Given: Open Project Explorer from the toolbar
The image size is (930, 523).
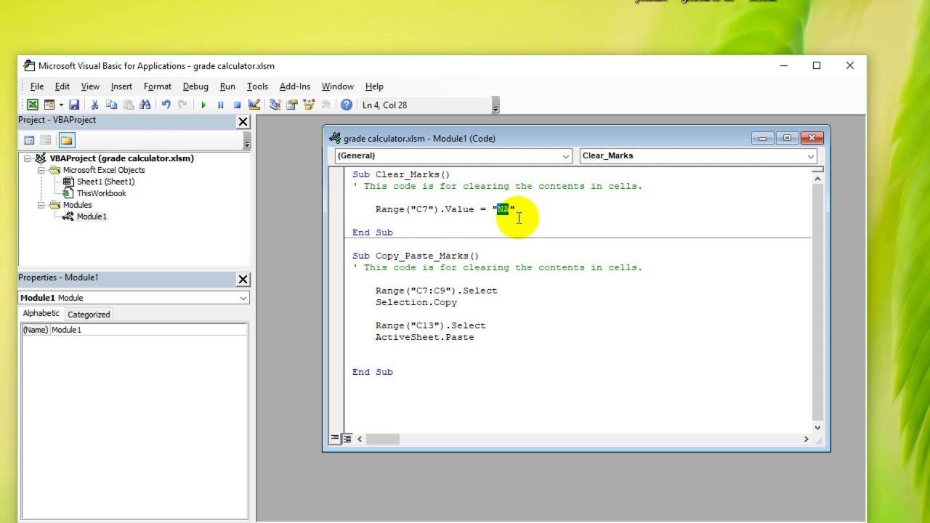Looking at the screenshot, I should tap(275, 105).
